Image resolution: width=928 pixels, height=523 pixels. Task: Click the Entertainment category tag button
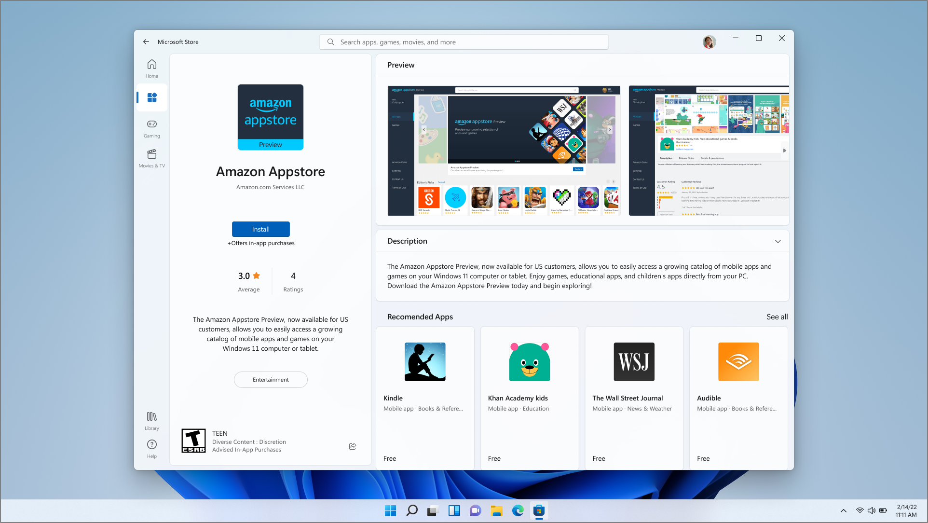coord(270,379)
